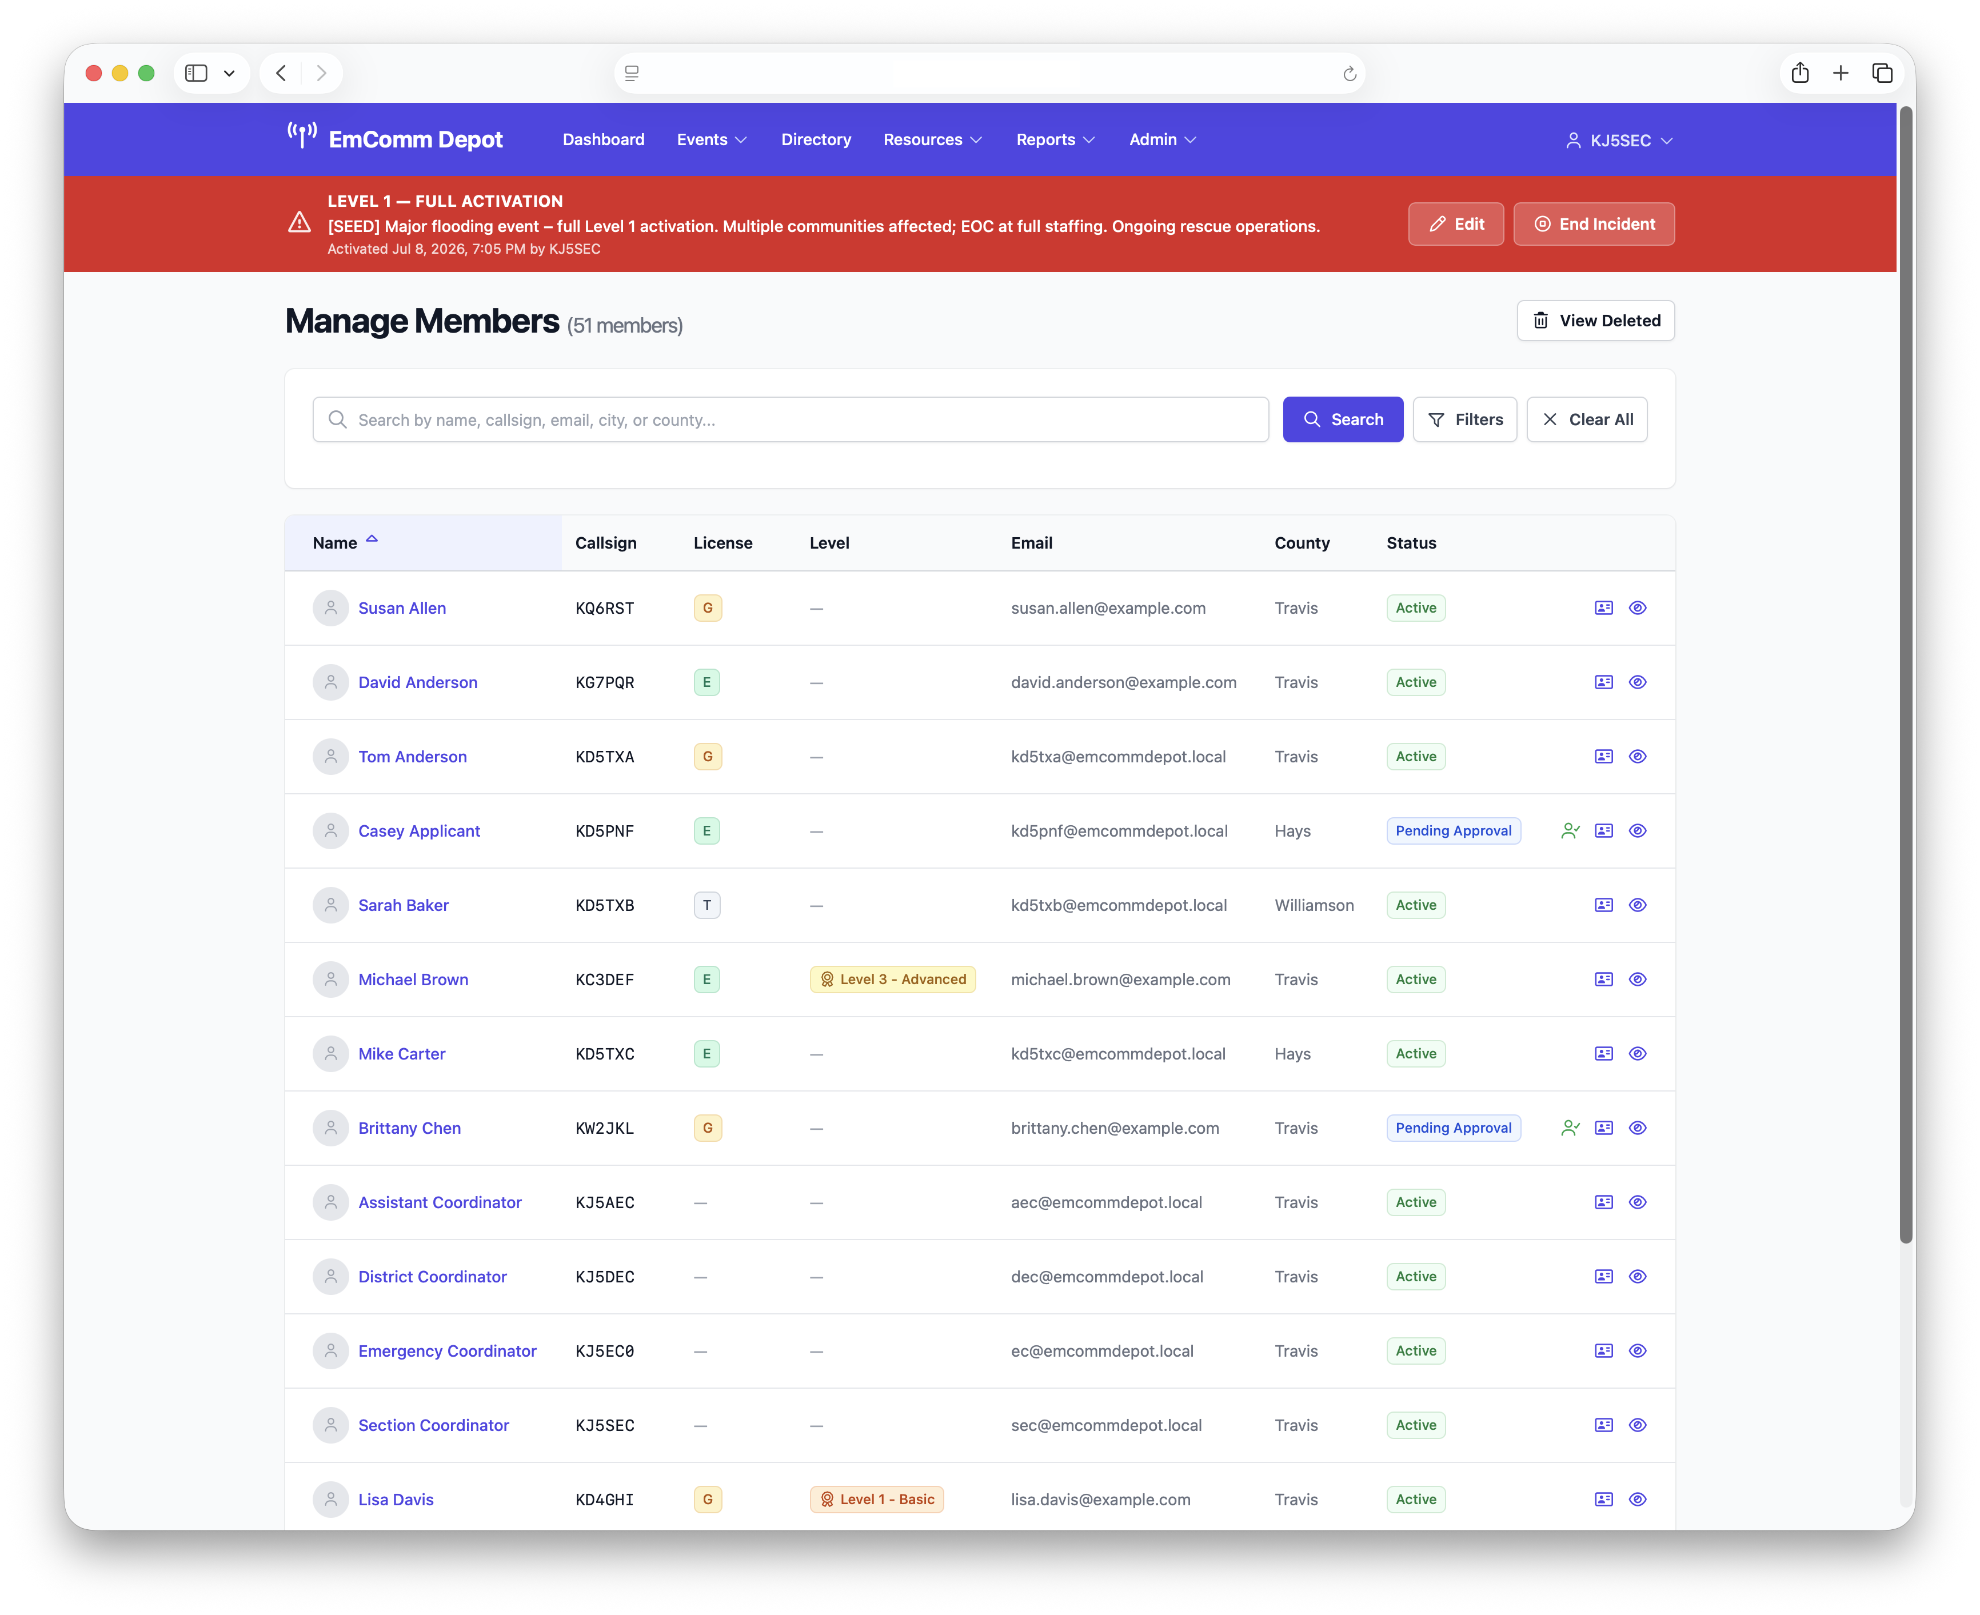This screenshot has height=1615, width=1980.
Task: Open ID card for Sarah Baker
Action: tap(1603, 905)
